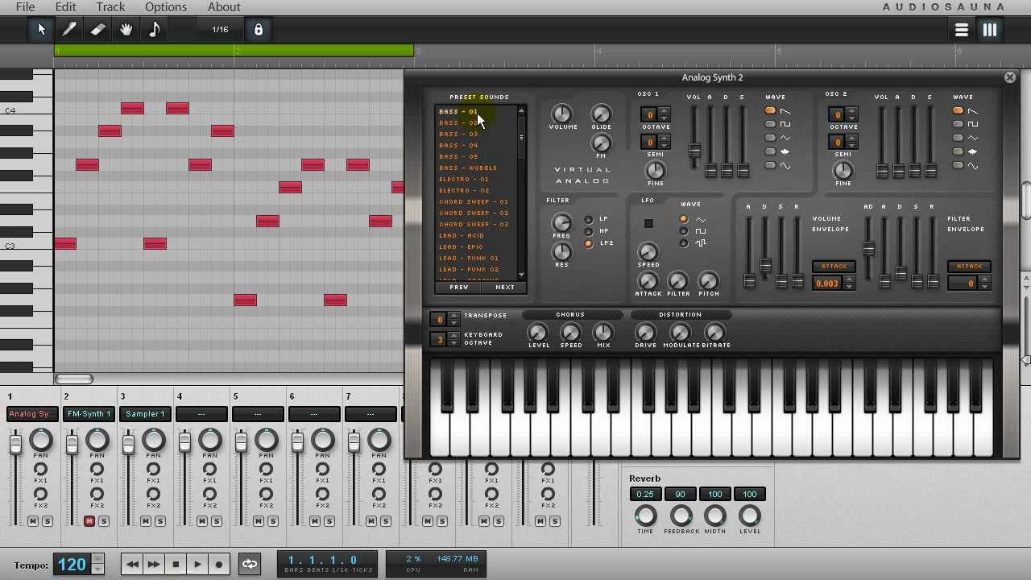Viewport: 1031px width, 580px height.
Task: Click the reverb TIME knob
Action: (x=645, y=516)
